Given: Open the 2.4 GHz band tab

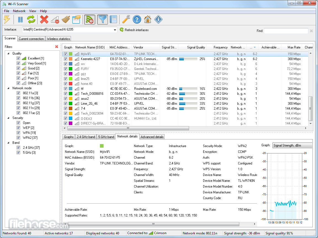Looking at the screenshot, I should [x=86, y=137].
